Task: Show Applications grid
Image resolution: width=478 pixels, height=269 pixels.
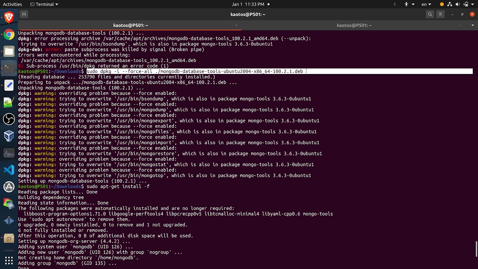Action: [x=9, y=260]
